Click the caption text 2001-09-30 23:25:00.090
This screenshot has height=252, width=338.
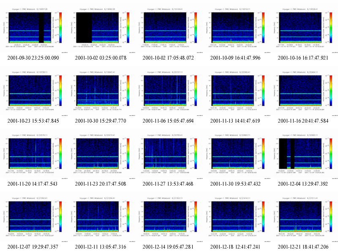33,58
